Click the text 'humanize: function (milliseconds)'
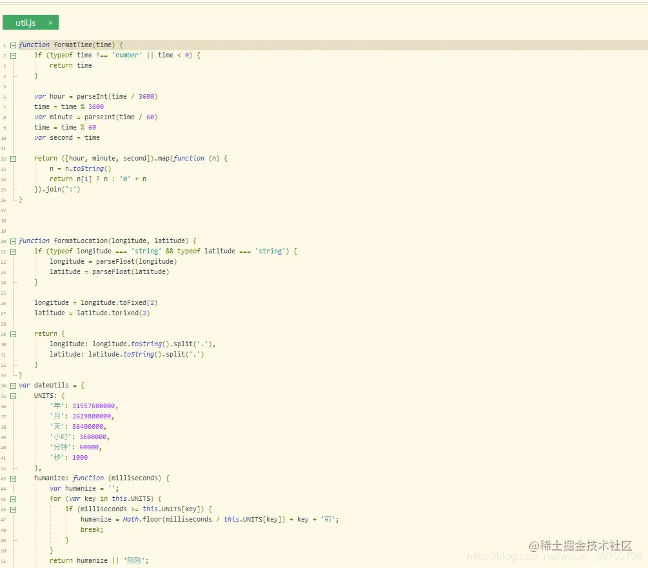Viewport: 648px width, 568px height. tap(98, 478)
